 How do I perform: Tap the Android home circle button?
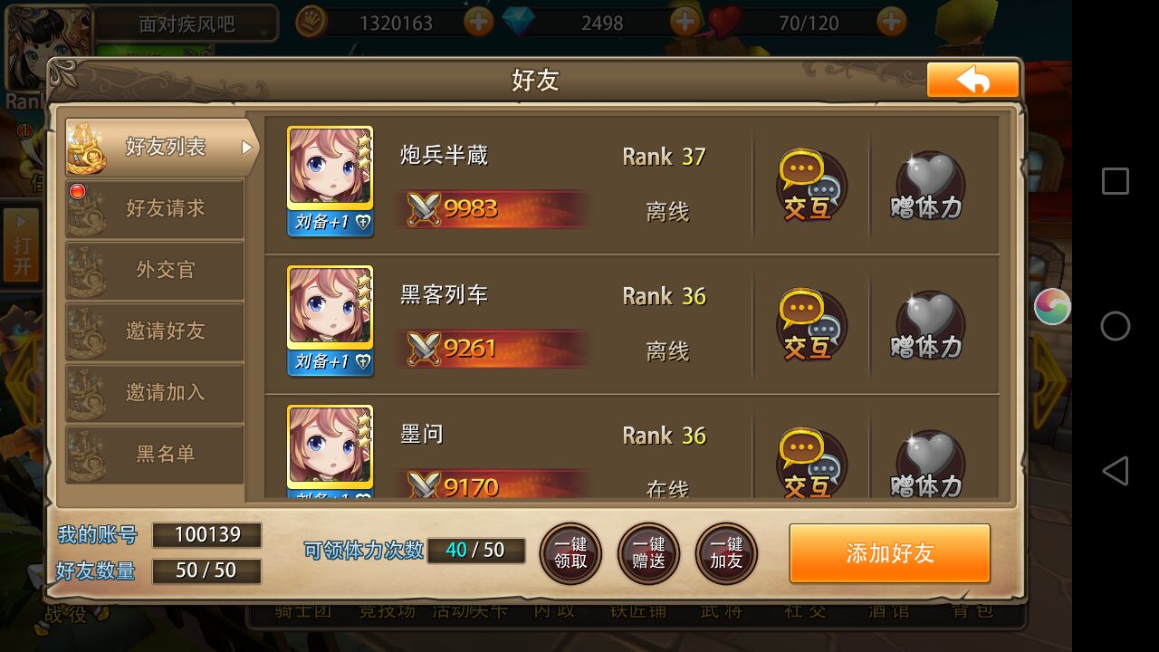click(1115, 326)
